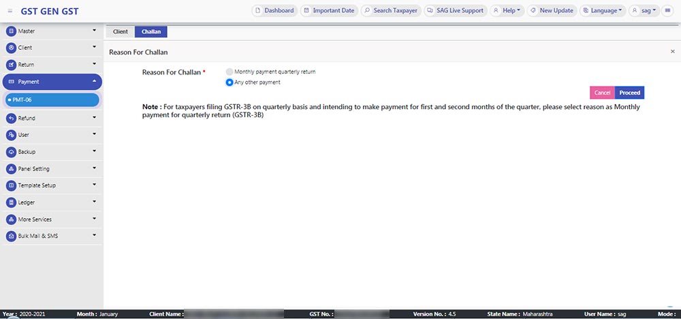This screenshot has height=319, width=681.
Task: Open Search Taxpayer in top bar
Action: (389, 11)
